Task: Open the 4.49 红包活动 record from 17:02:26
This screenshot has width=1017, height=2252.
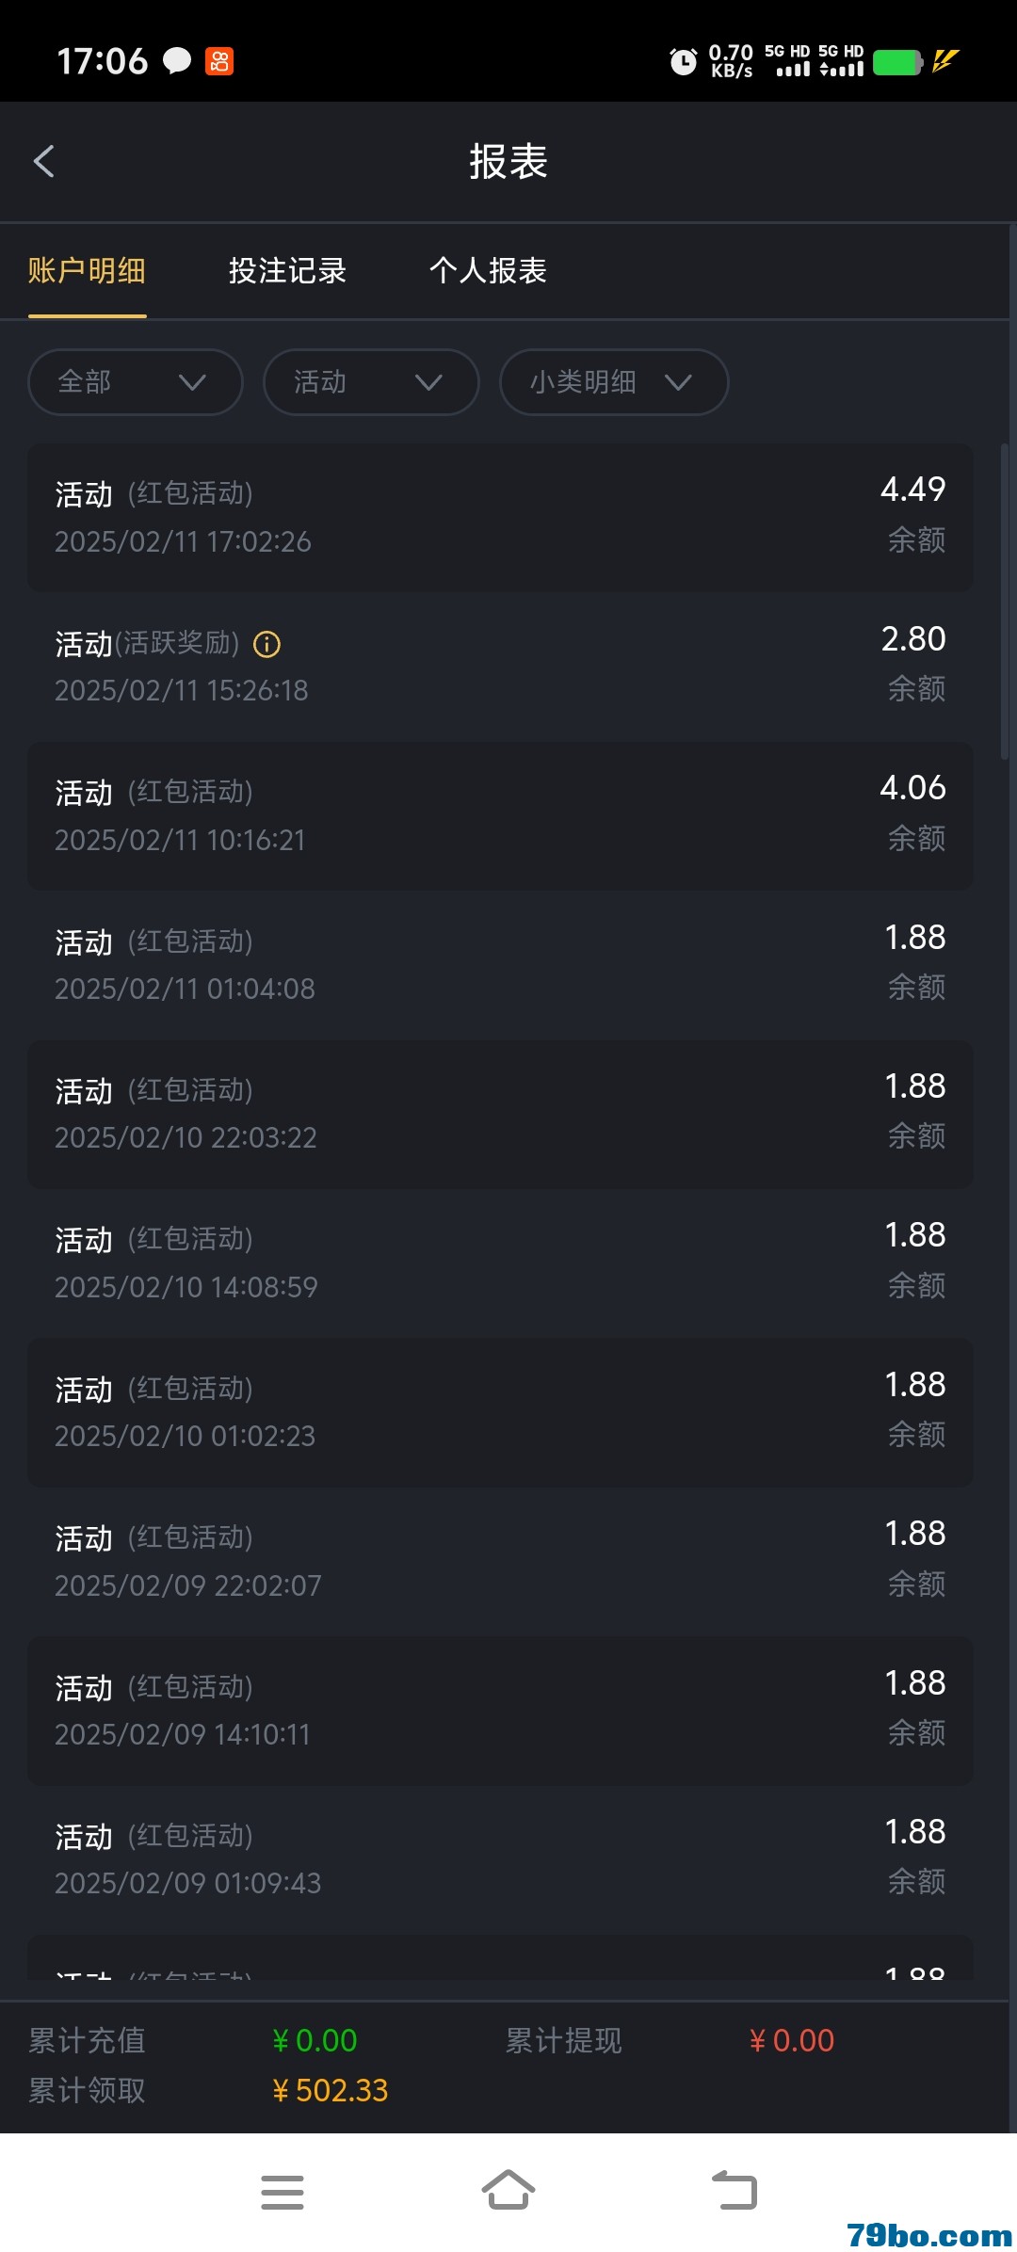Action: (499, 517)
